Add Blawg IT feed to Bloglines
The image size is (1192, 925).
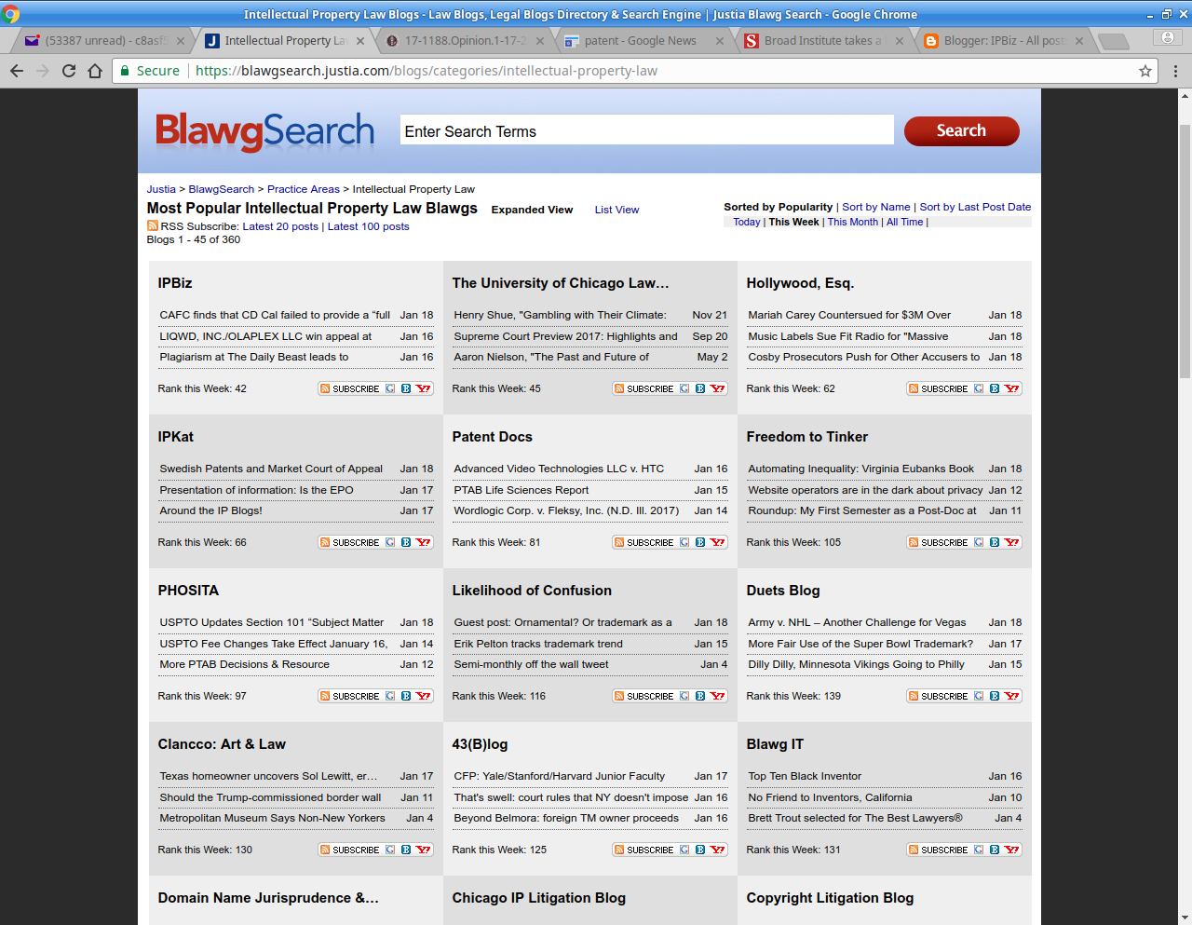click(x=995, y=850)
